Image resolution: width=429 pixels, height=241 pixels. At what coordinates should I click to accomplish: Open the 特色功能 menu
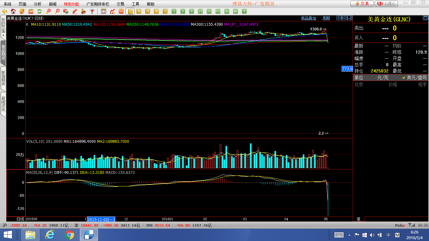click(71, 4)
